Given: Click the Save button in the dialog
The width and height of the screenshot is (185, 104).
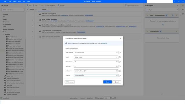Looking at the screenshot, I should [x=107, y=82].
